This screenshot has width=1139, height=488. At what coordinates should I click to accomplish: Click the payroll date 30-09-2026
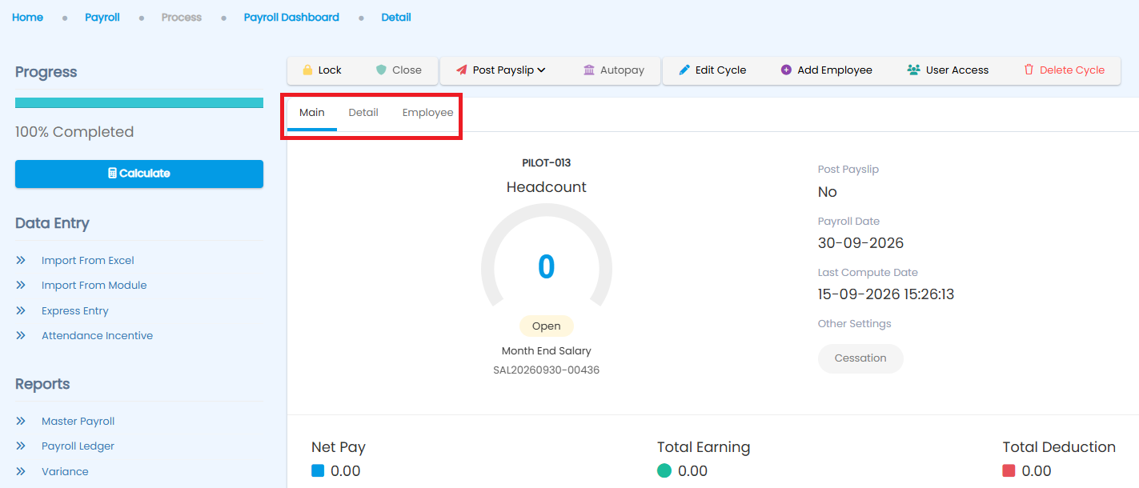(x=860, y=243)
